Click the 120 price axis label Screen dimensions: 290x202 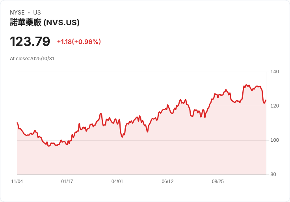click(275, 106)
